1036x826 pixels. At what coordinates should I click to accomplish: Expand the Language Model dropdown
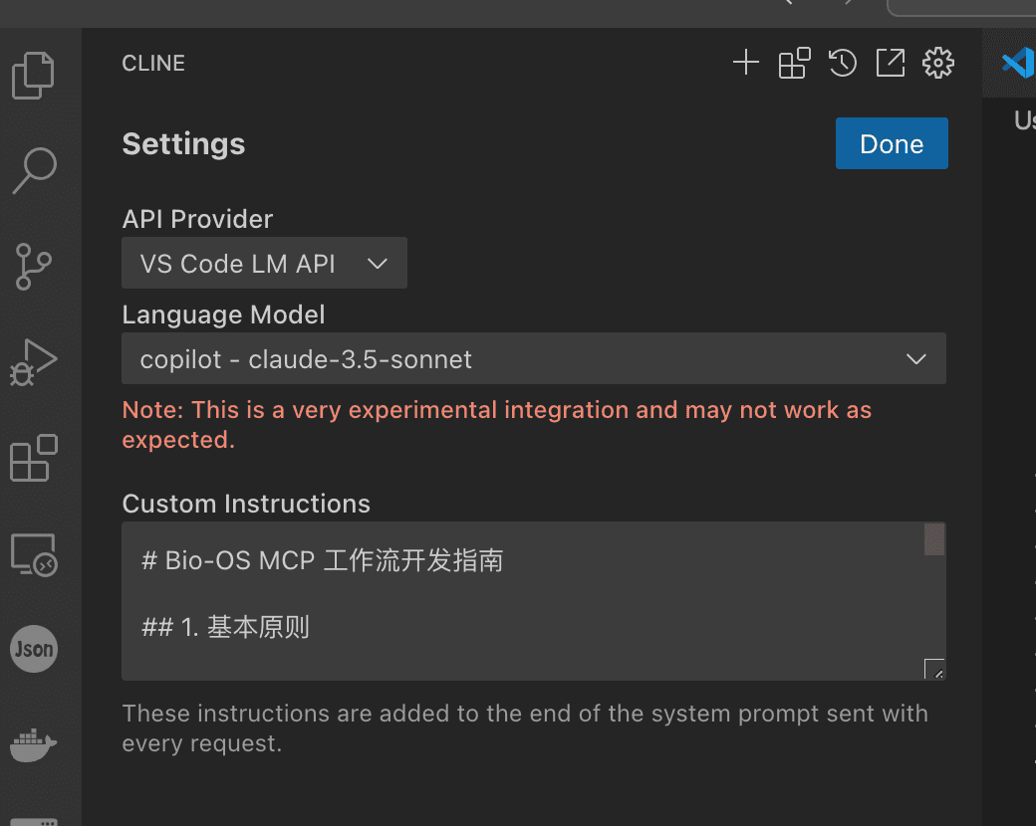click(534, 358)
